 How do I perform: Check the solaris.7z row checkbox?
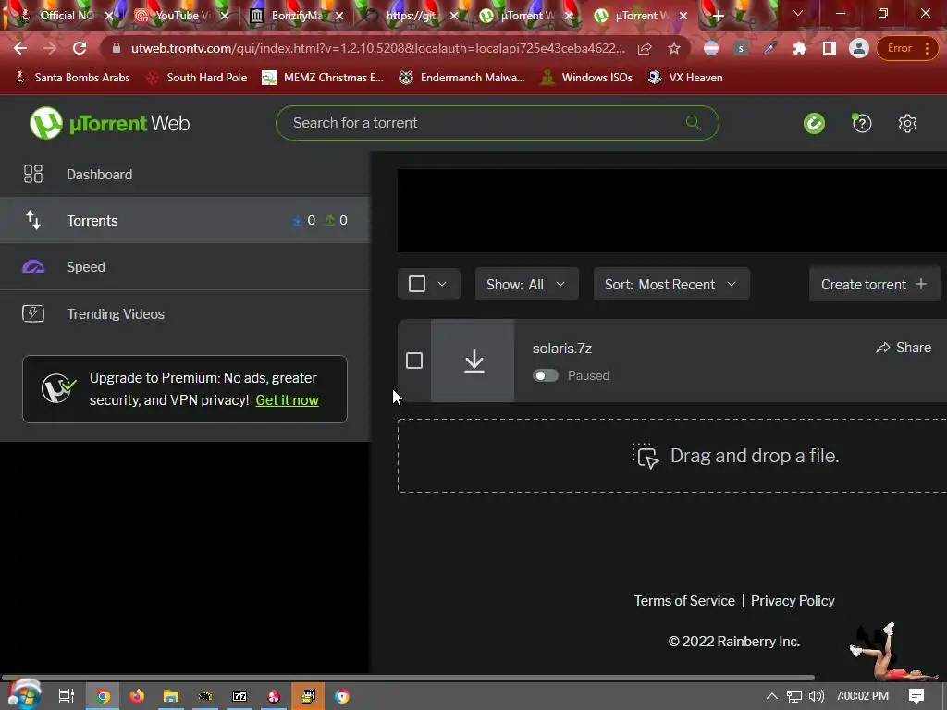tap(414, 361)
